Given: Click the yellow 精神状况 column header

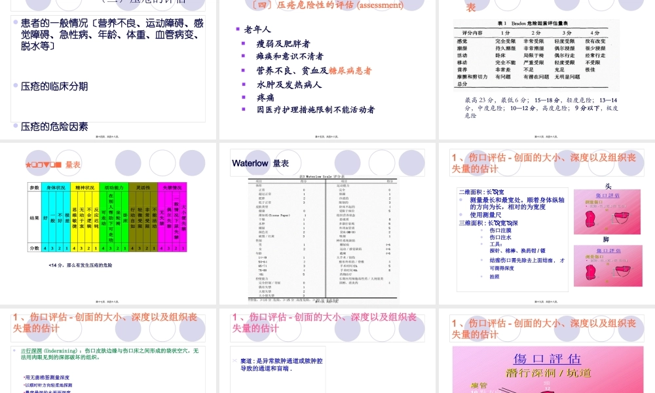Looking at the screenshot, I should (x=84, y=188).
